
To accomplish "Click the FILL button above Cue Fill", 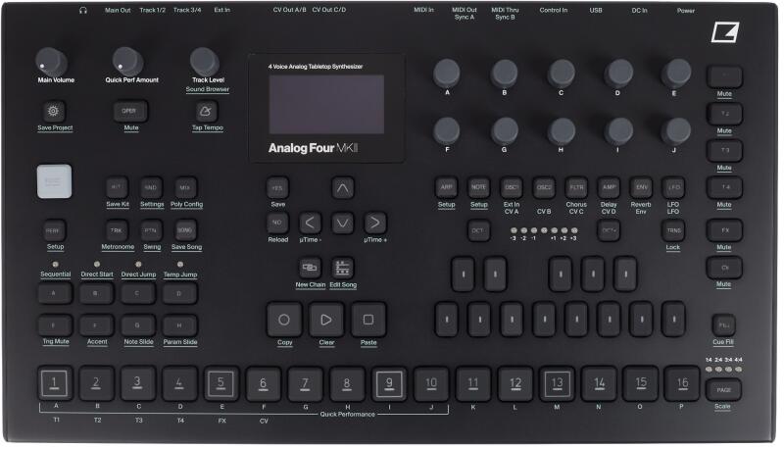I will (723, 325).
